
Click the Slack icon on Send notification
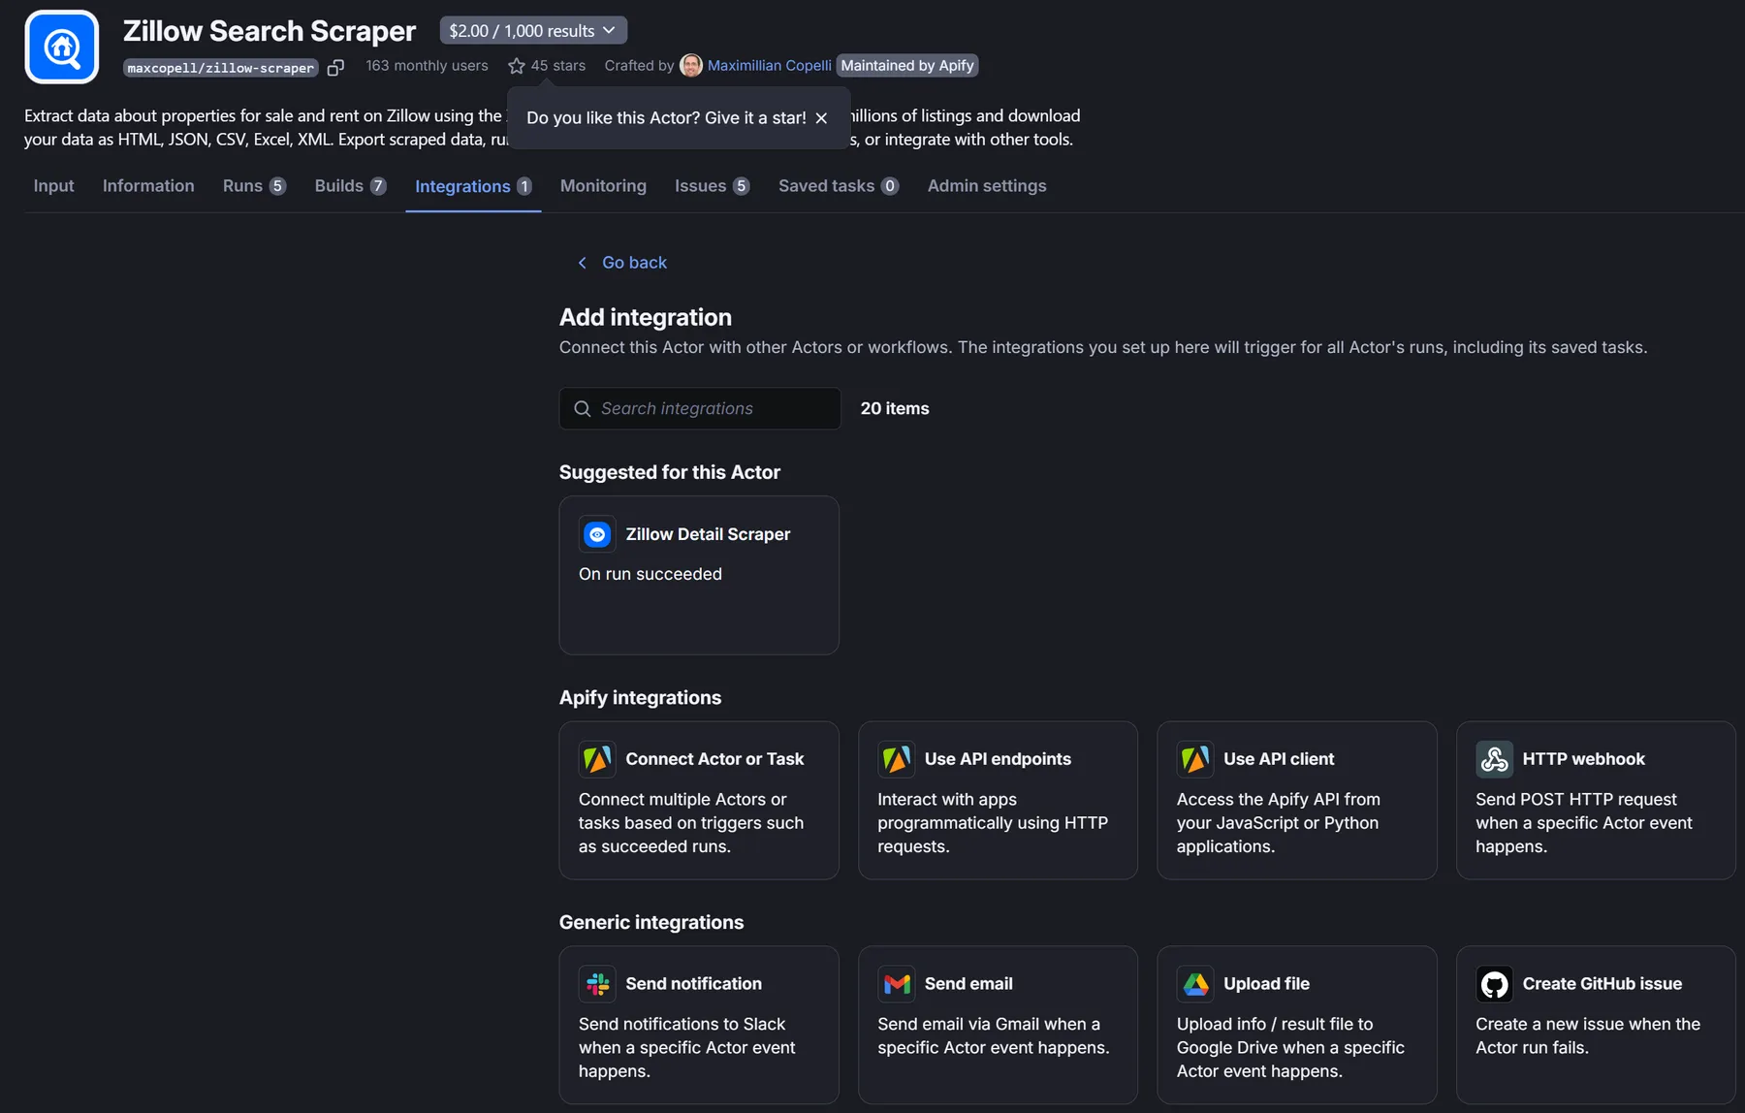coord(597,984)
